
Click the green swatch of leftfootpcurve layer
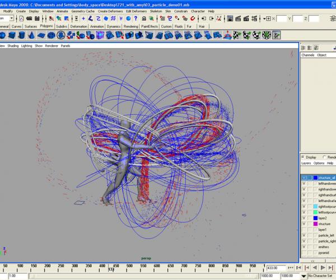pyautogui.click(x=315, y=212)
